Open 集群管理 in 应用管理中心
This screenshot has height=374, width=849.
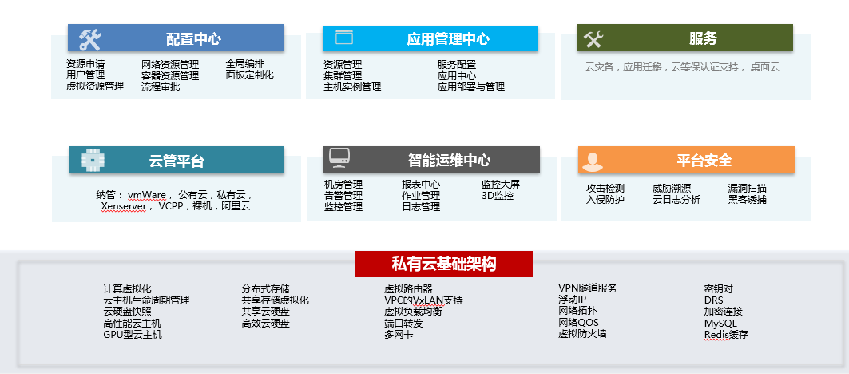point(343,75)
